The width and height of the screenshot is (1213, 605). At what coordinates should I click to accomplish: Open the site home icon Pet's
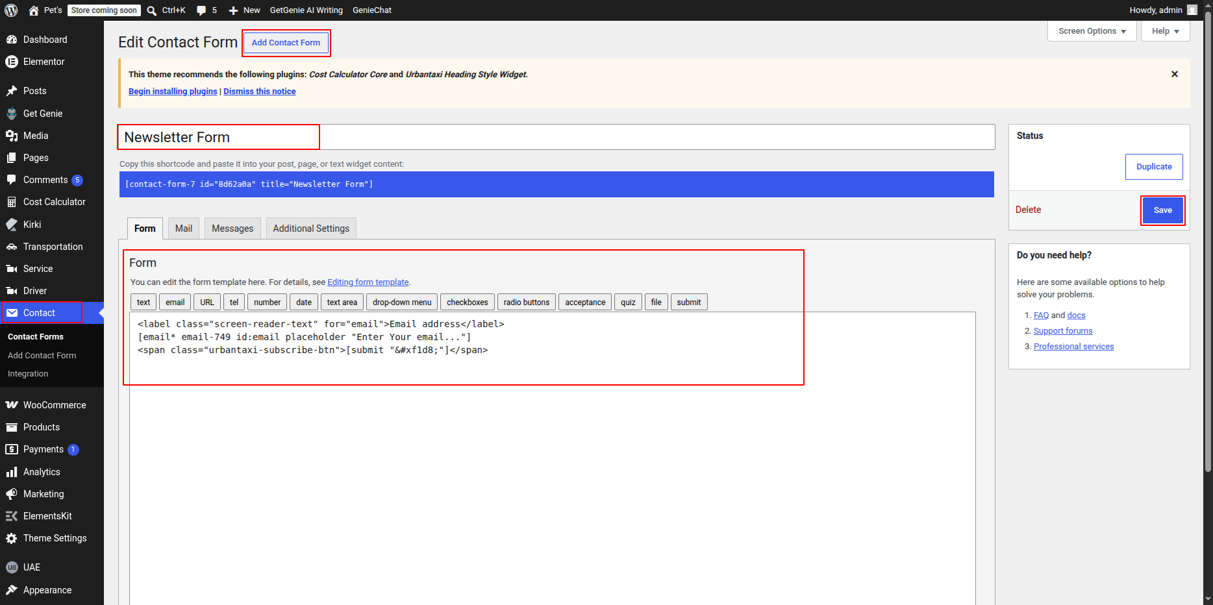[34, 10]
